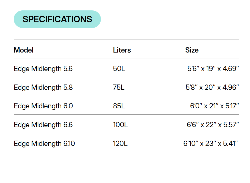
Task: Click the 85L liters value
Action: pyautogui.click(x=119, y=106)
